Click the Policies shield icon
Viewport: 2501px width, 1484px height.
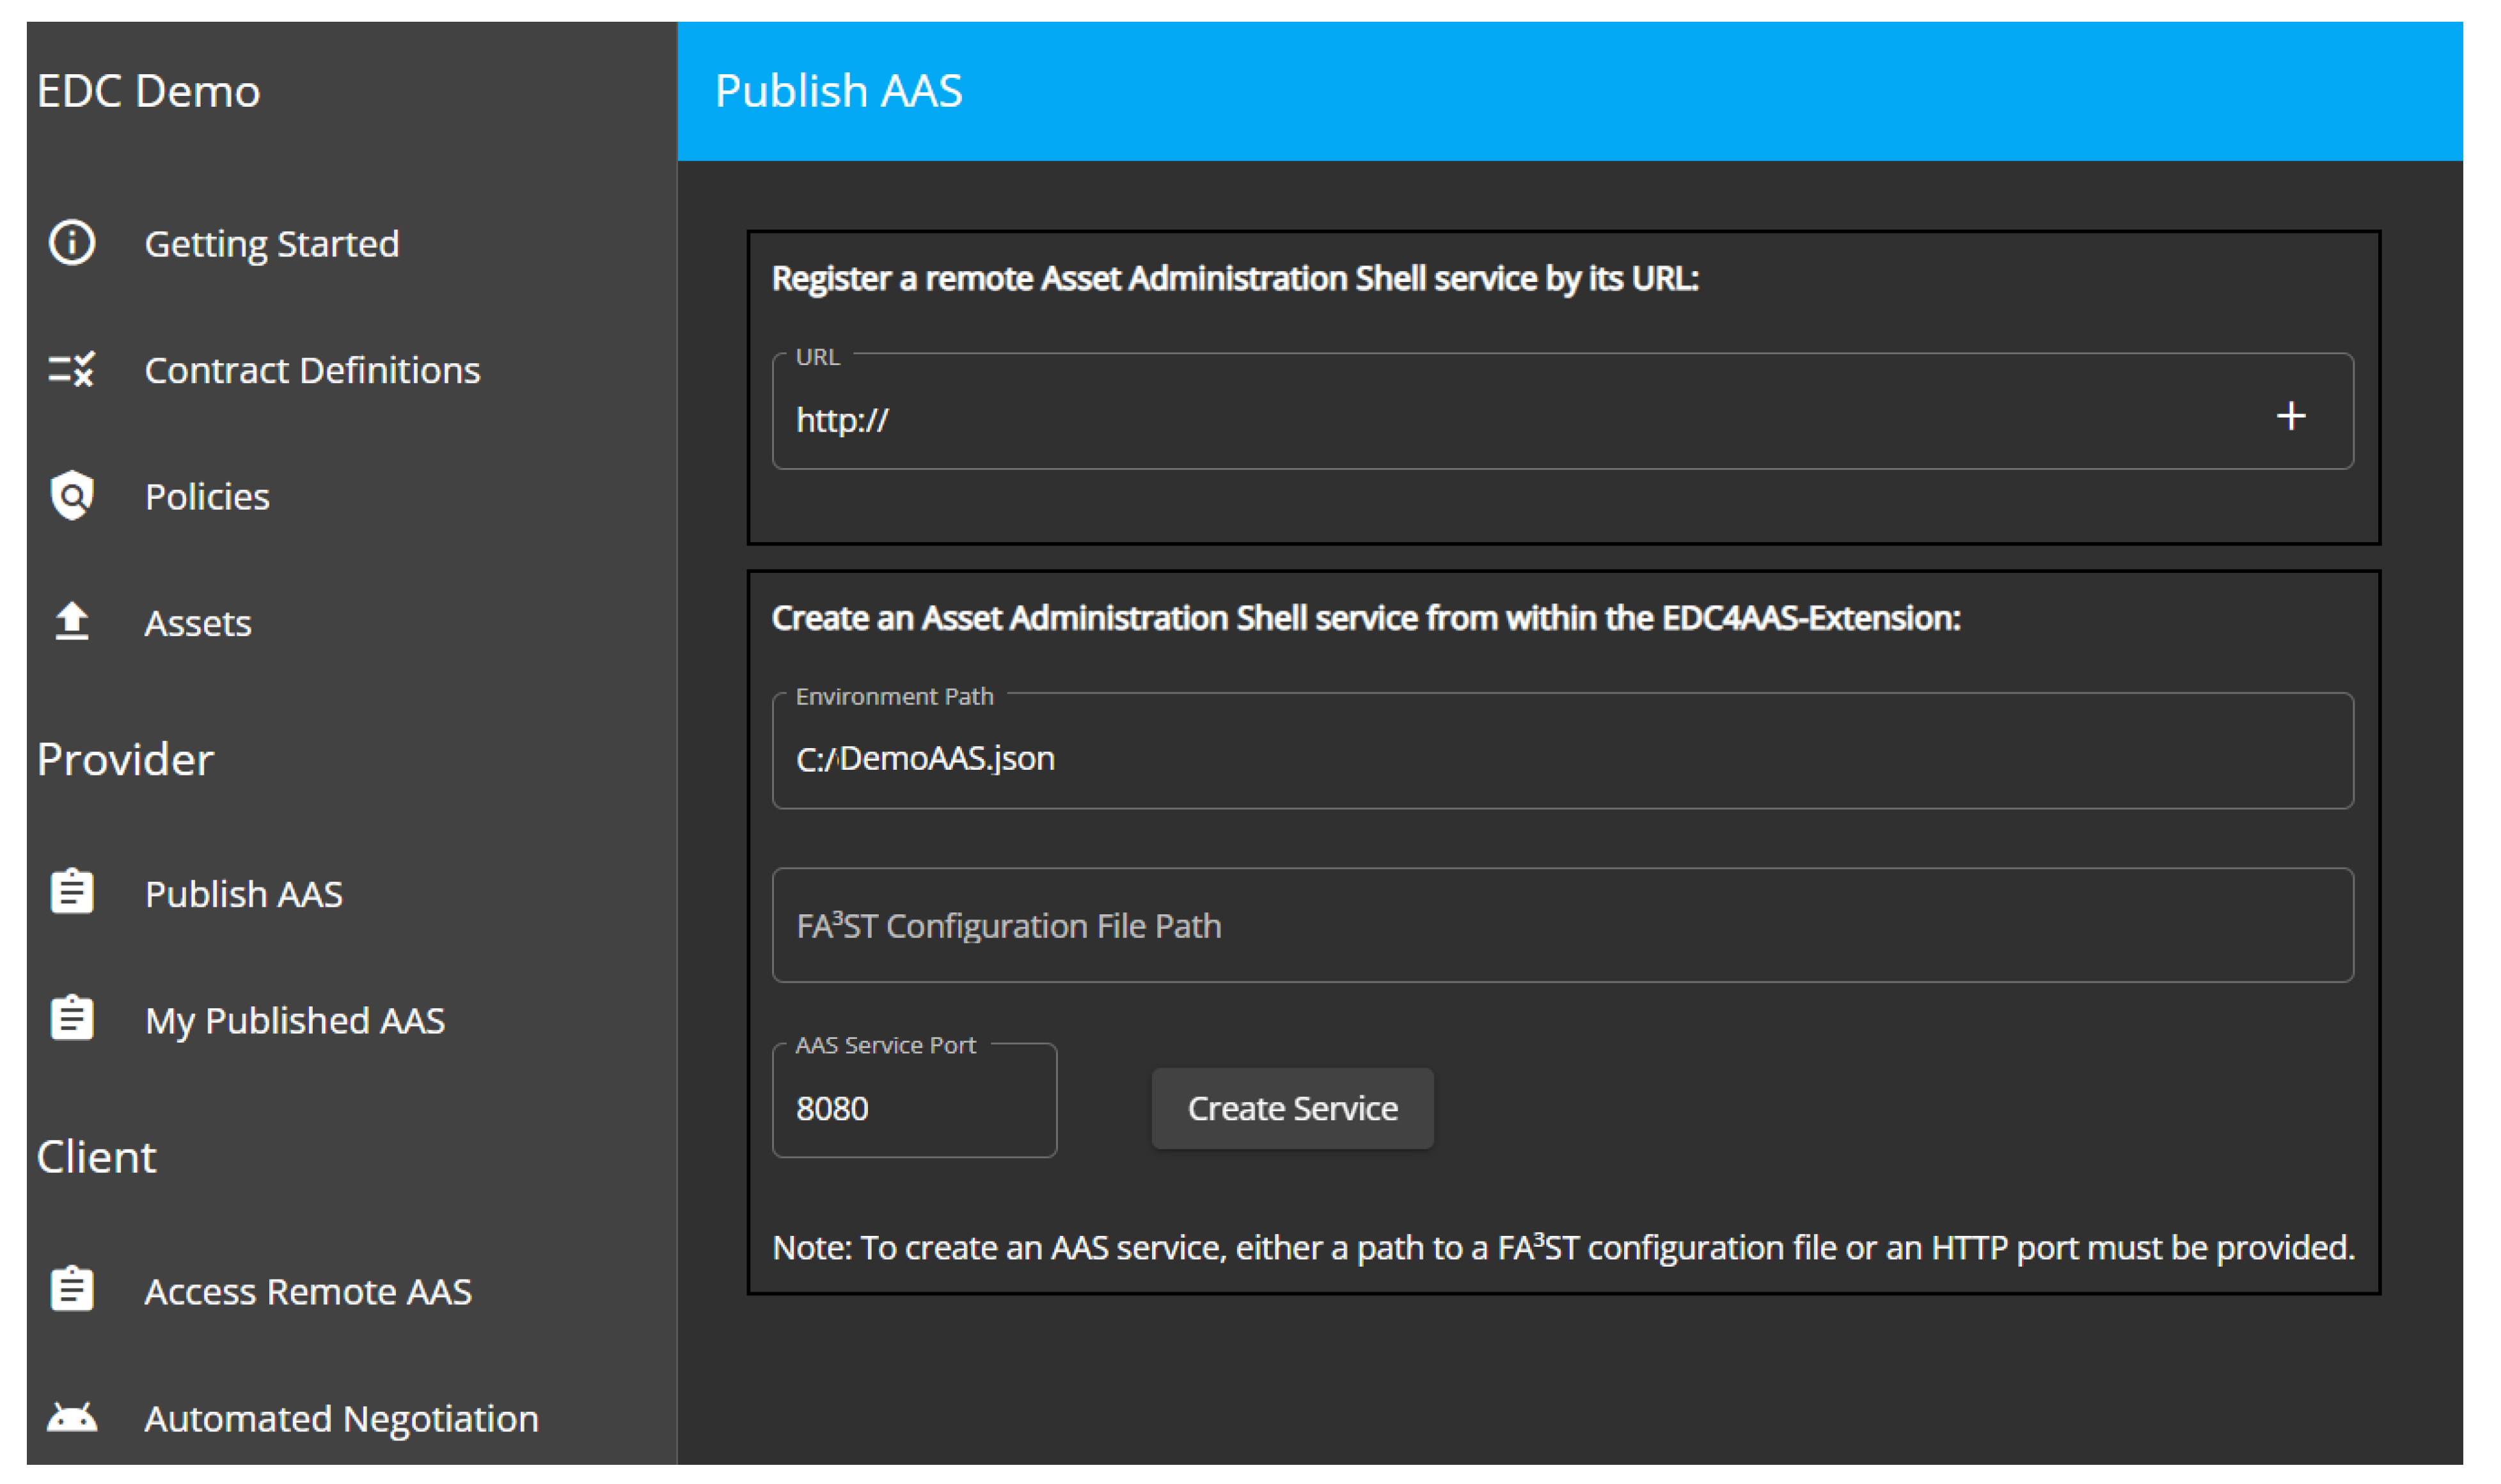tap(72, 495)
